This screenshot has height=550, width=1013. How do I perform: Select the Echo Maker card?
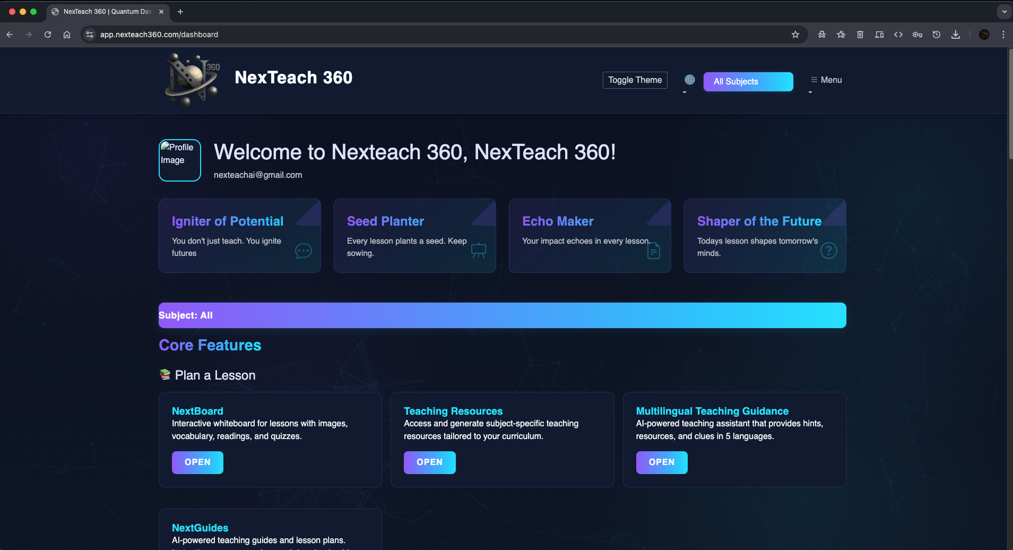[590, 236]
